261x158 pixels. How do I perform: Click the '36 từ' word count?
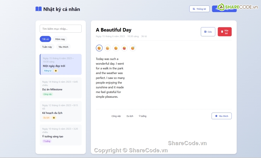144,36
